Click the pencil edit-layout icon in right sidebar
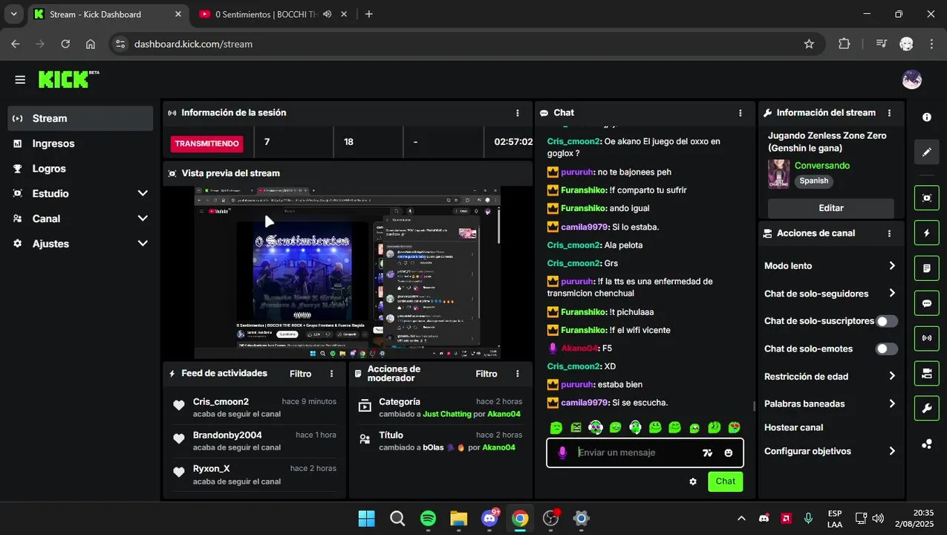947x535 pixels. [927, 152]
